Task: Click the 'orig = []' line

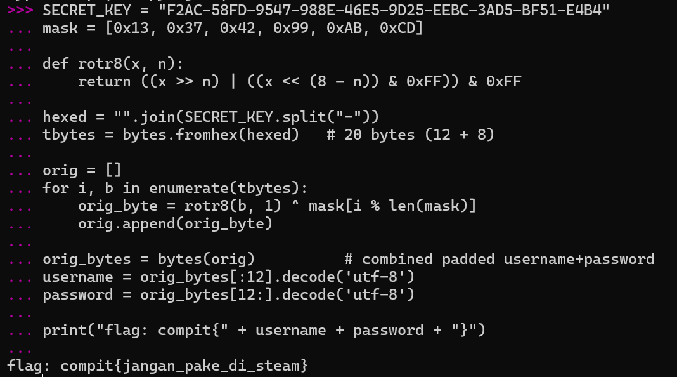Action: coord(82,171)
